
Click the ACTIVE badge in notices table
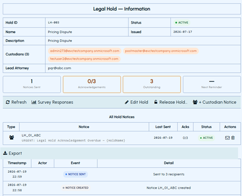point(207,138)
